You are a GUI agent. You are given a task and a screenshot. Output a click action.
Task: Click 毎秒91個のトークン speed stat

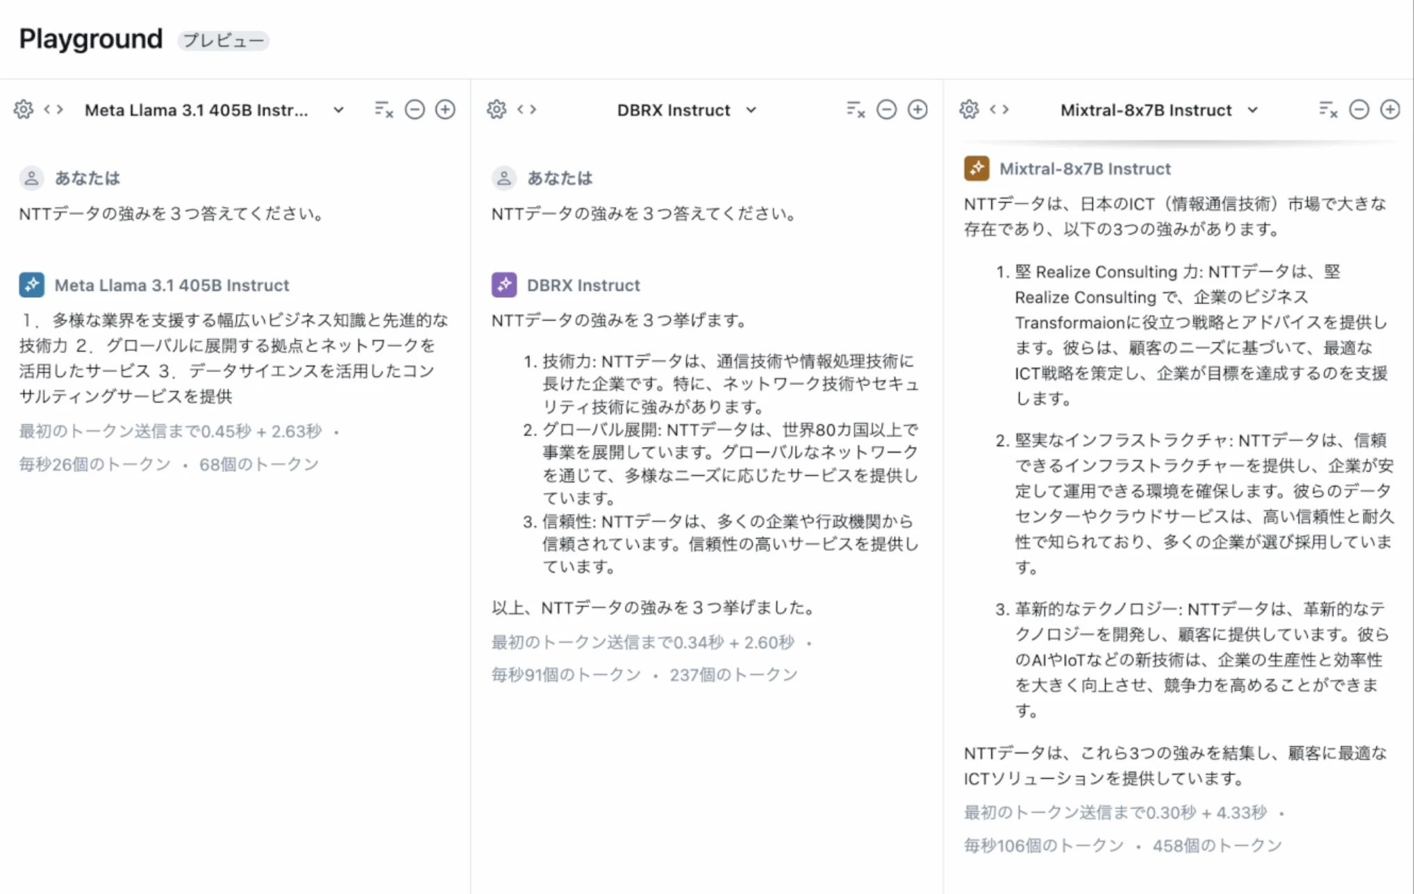tap(566, 675)
